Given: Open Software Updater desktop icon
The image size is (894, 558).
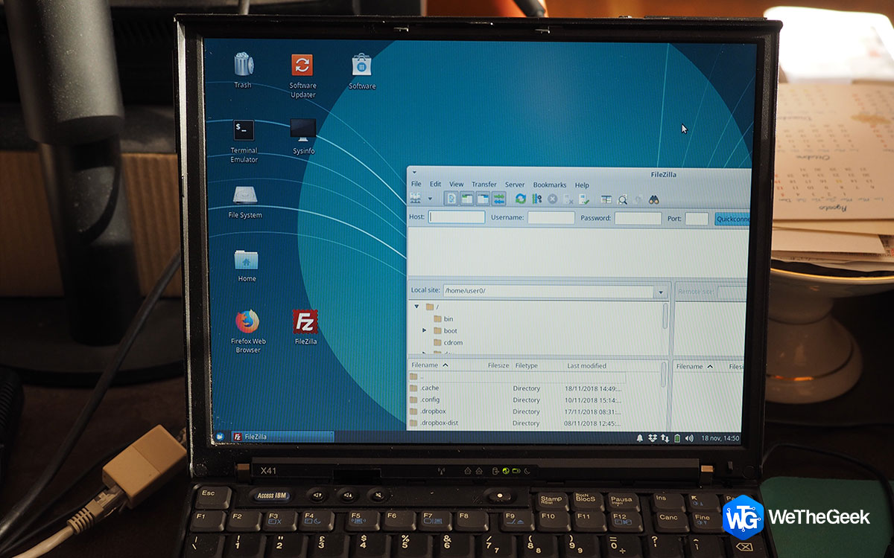Looking at the screenshot, I should [x=302, y=76].
